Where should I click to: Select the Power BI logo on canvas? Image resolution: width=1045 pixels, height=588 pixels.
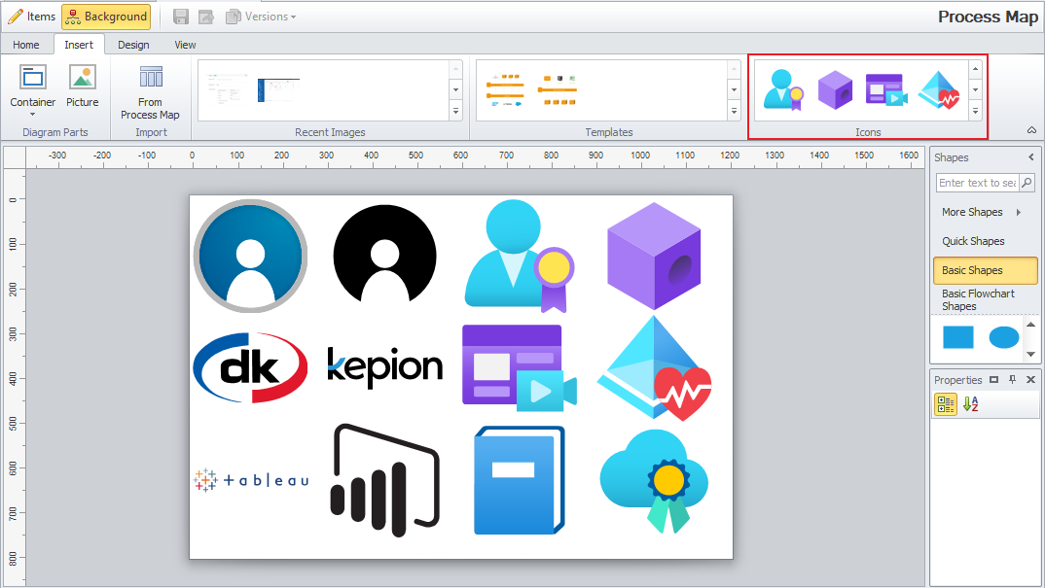click(x=384, y=480)
